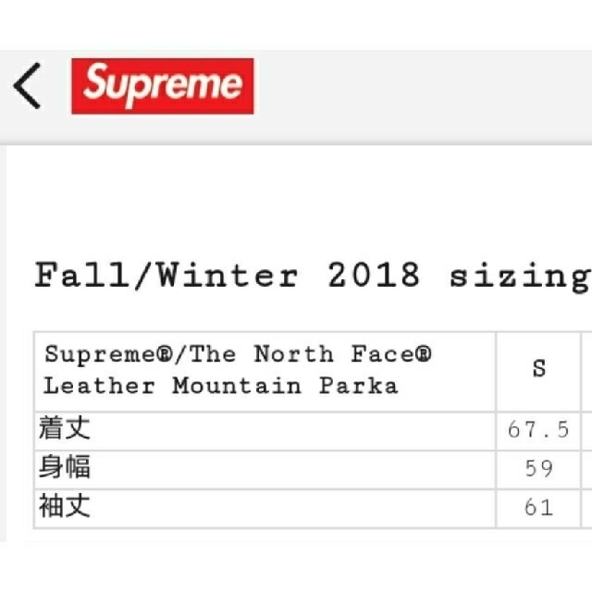Click the word Winter in the title
Image resolution: width=592 pixels, height=592 pixels.
(x=228, y=275)
